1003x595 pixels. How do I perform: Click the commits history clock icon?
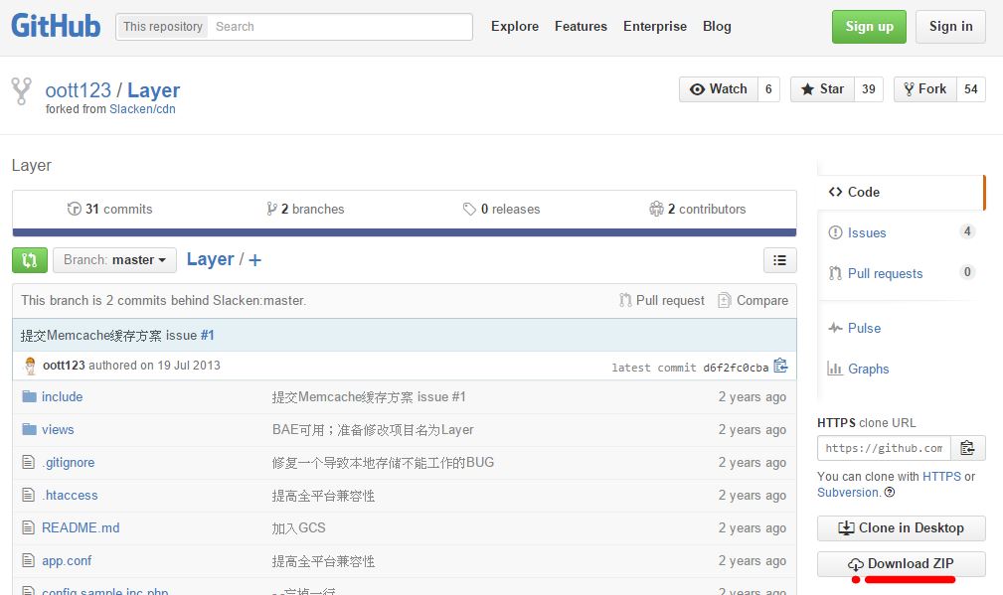[75, 209]
